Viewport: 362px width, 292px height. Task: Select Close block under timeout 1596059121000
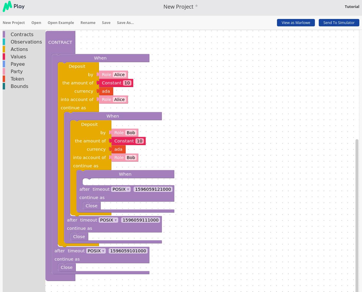tap(92, 206)
